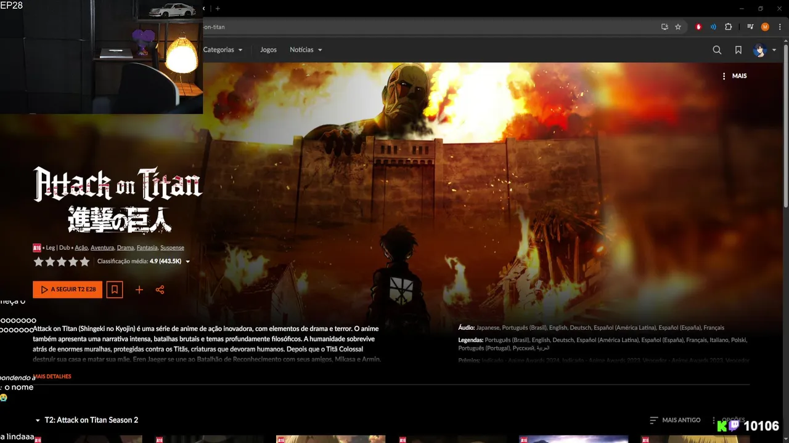Rate the series one star

click(x=39, y=261)
